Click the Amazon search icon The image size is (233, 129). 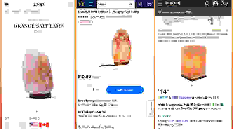[207, 4]
